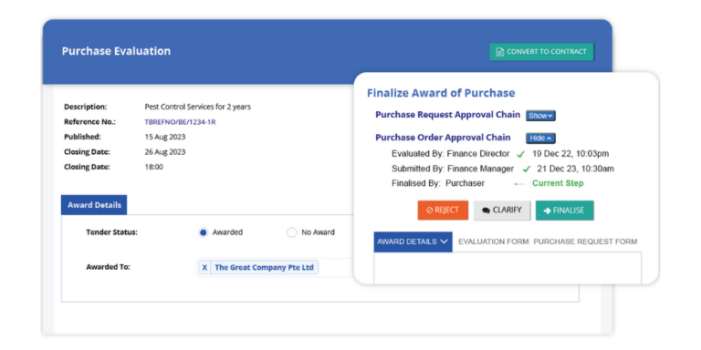Show the Purchase Request Approval Chain
The height and width of the screenshot is (350, 701).
click(x=540, y=116)
